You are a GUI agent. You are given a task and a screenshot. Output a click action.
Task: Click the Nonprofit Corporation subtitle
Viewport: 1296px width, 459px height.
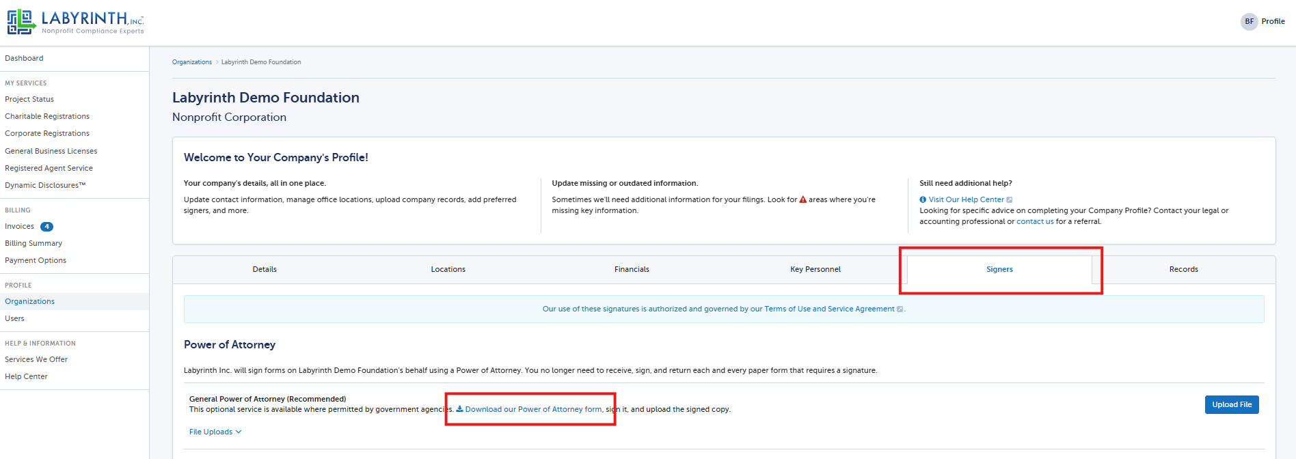coord(230,117)
